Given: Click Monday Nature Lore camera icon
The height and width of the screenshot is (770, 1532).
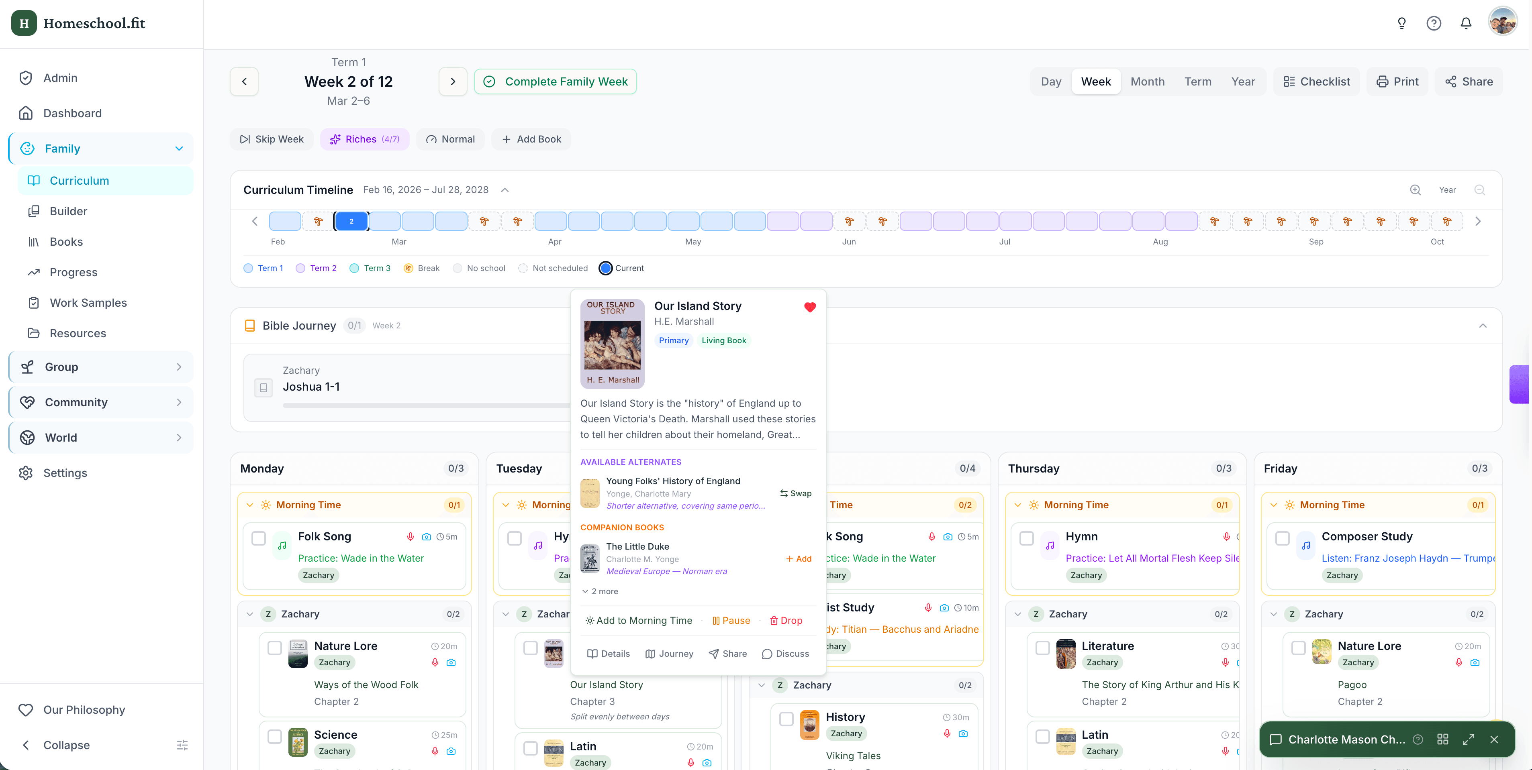Looking at the screenshot, I should [x=451, y=662].
